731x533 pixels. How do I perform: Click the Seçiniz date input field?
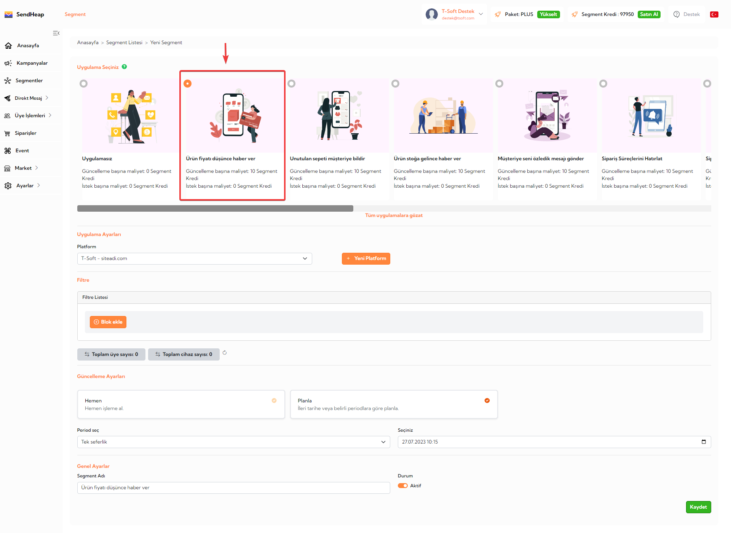[x=554, y=442]
